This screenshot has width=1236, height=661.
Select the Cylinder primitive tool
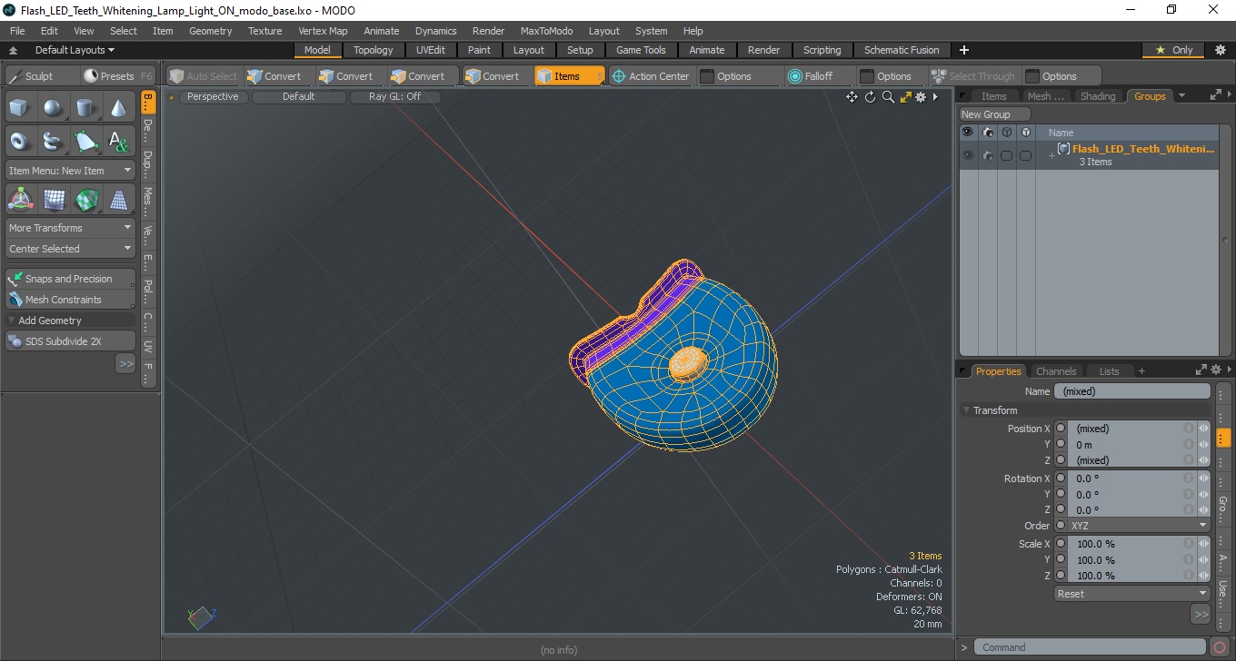click(86, 109)
